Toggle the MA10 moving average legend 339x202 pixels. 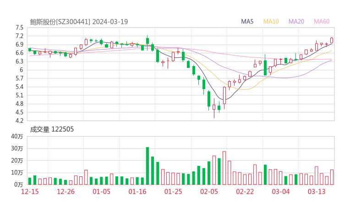[x=271, y=22]
